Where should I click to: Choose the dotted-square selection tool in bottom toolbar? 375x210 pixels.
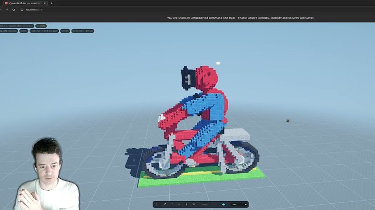click(x=172, y=204)
